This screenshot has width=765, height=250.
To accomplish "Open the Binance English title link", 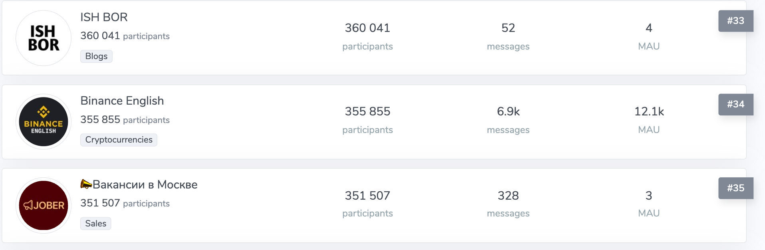I will click(x=122, y=101).
